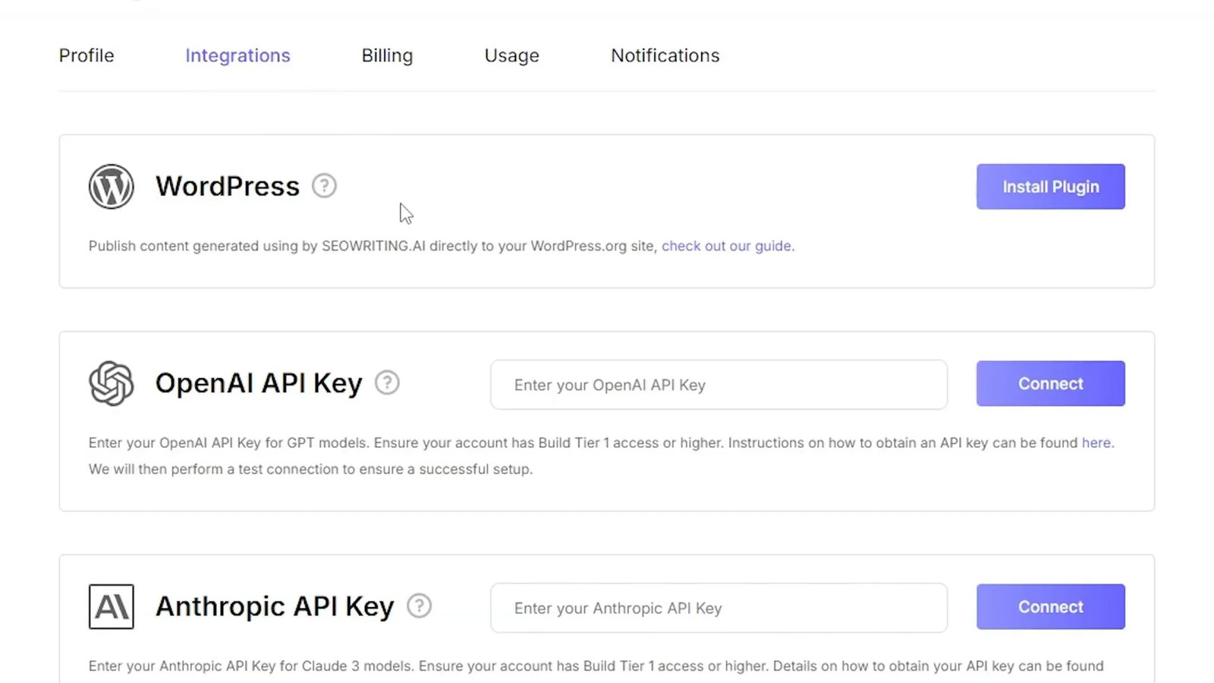Switch to the Profile tab
The height and width of the screenshot is (683, 1214).
pos(86,55)
